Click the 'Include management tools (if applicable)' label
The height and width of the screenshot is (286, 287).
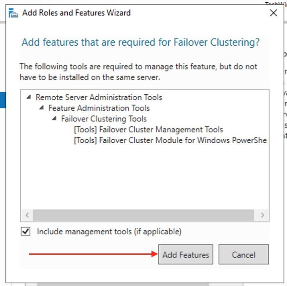pos(109,232)
